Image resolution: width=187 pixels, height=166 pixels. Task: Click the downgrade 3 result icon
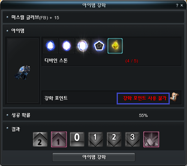click(132, 139)
